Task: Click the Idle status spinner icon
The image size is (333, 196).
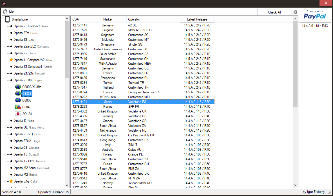Action: click(5, 12)
